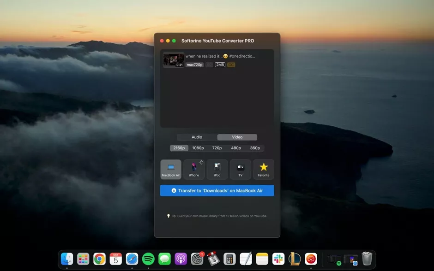Switch to the Audio tab
Viewport: 434px width, 271px height.
tap(197, 137)
